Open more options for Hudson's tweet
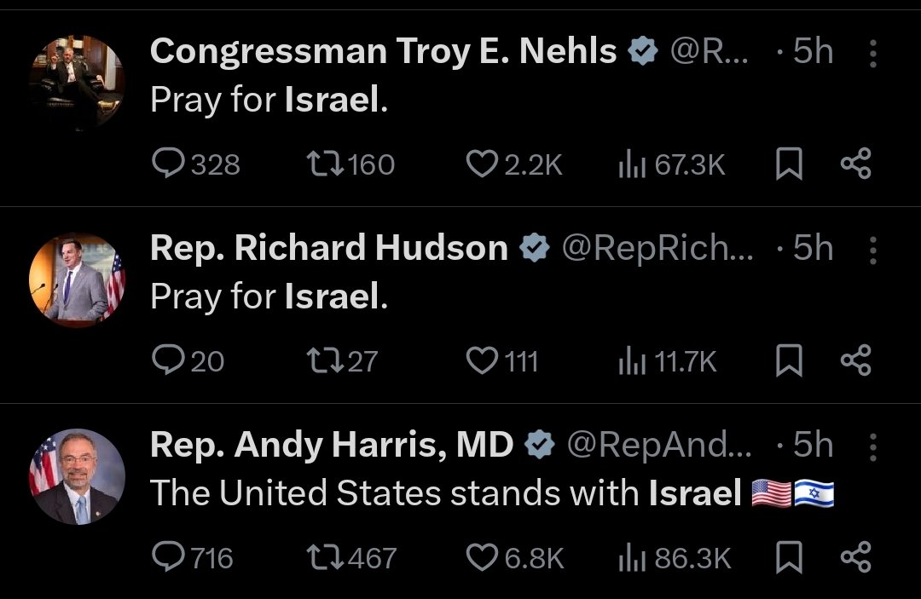This screenshot has height=599, width=921. tap(872, 250)
